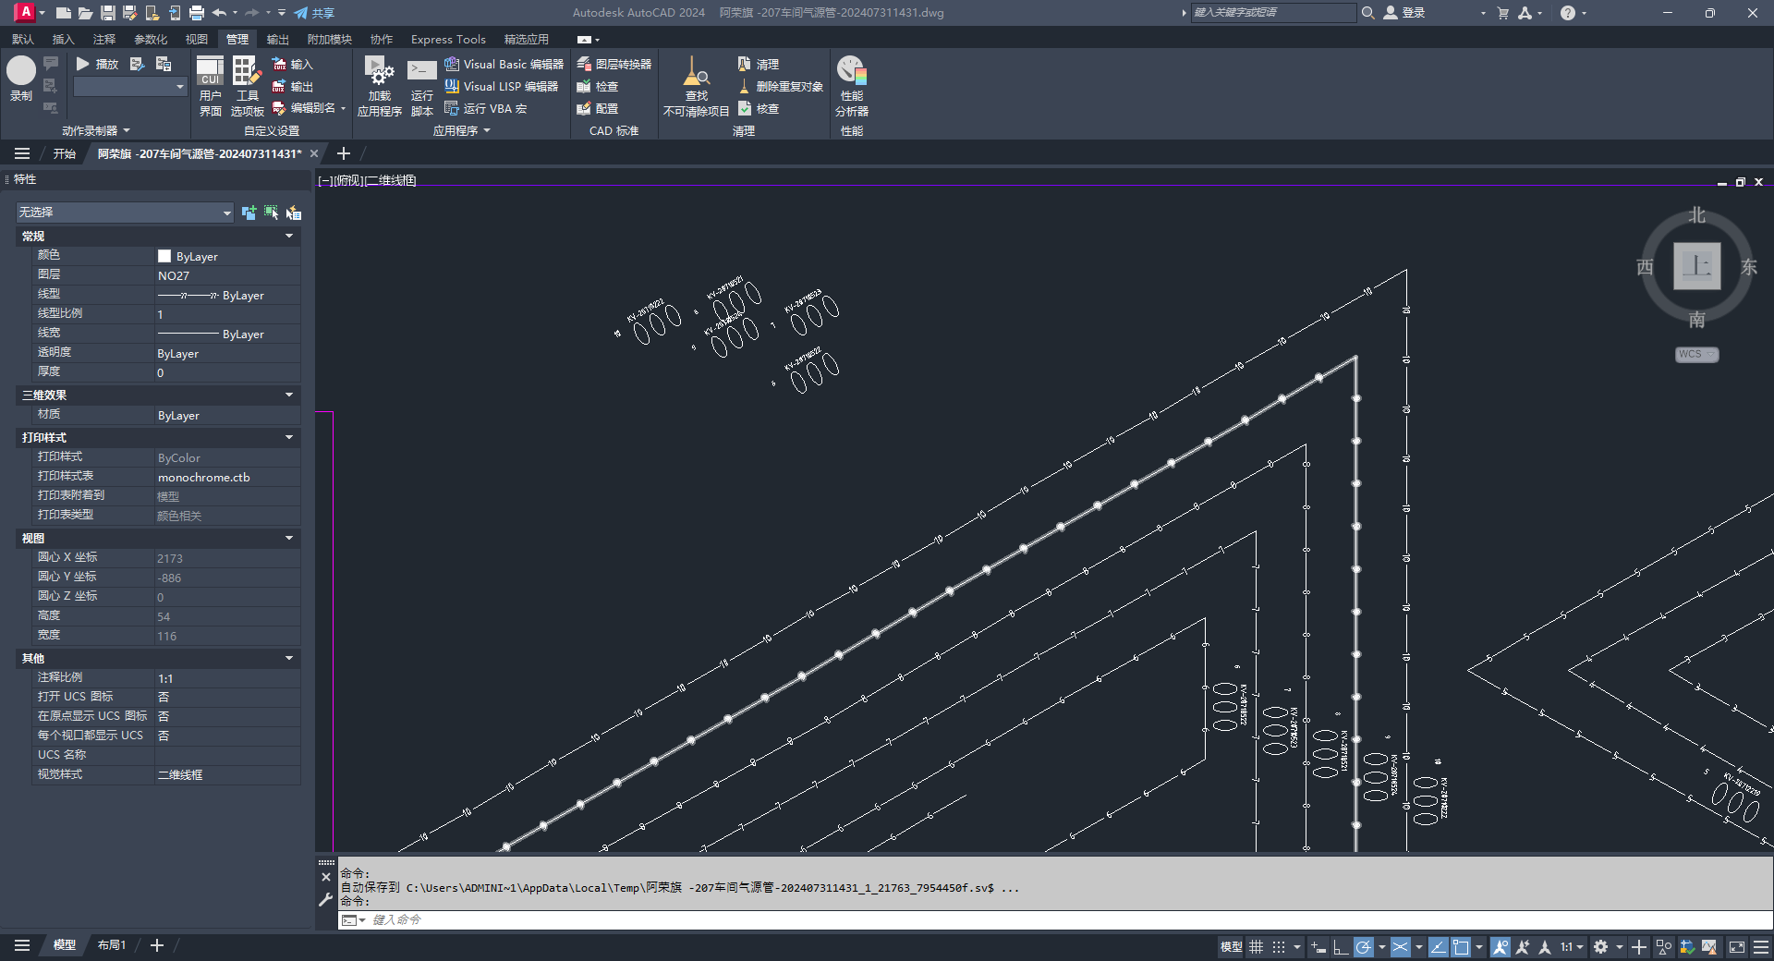Collapse the 打印样式 section
Screen dimensions: 1774x961
pos(289,438)
